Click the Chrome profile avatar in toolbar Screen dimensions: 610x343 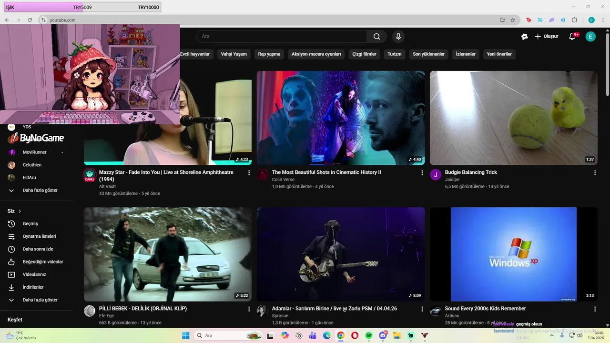point(591,20)
